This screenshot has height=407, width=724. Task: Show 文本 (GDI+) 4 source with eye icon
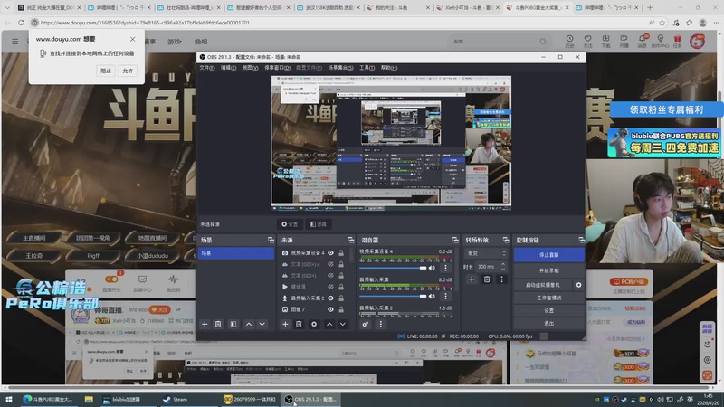pos(330,264)
